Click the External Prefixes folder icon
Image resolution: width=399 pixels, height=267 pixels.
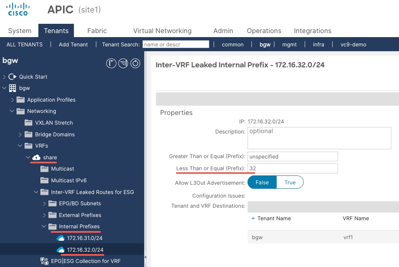pyautogui.click(x=52, y=215)
